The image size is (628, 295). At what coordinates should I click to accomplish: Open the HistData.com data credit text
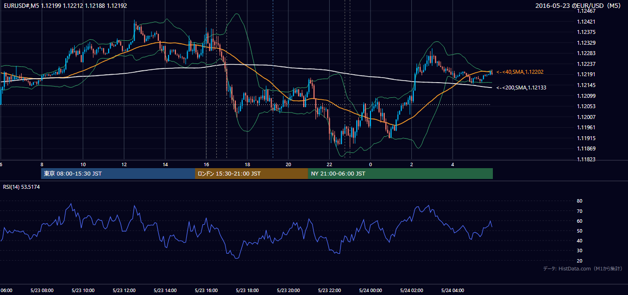(582, 268)
